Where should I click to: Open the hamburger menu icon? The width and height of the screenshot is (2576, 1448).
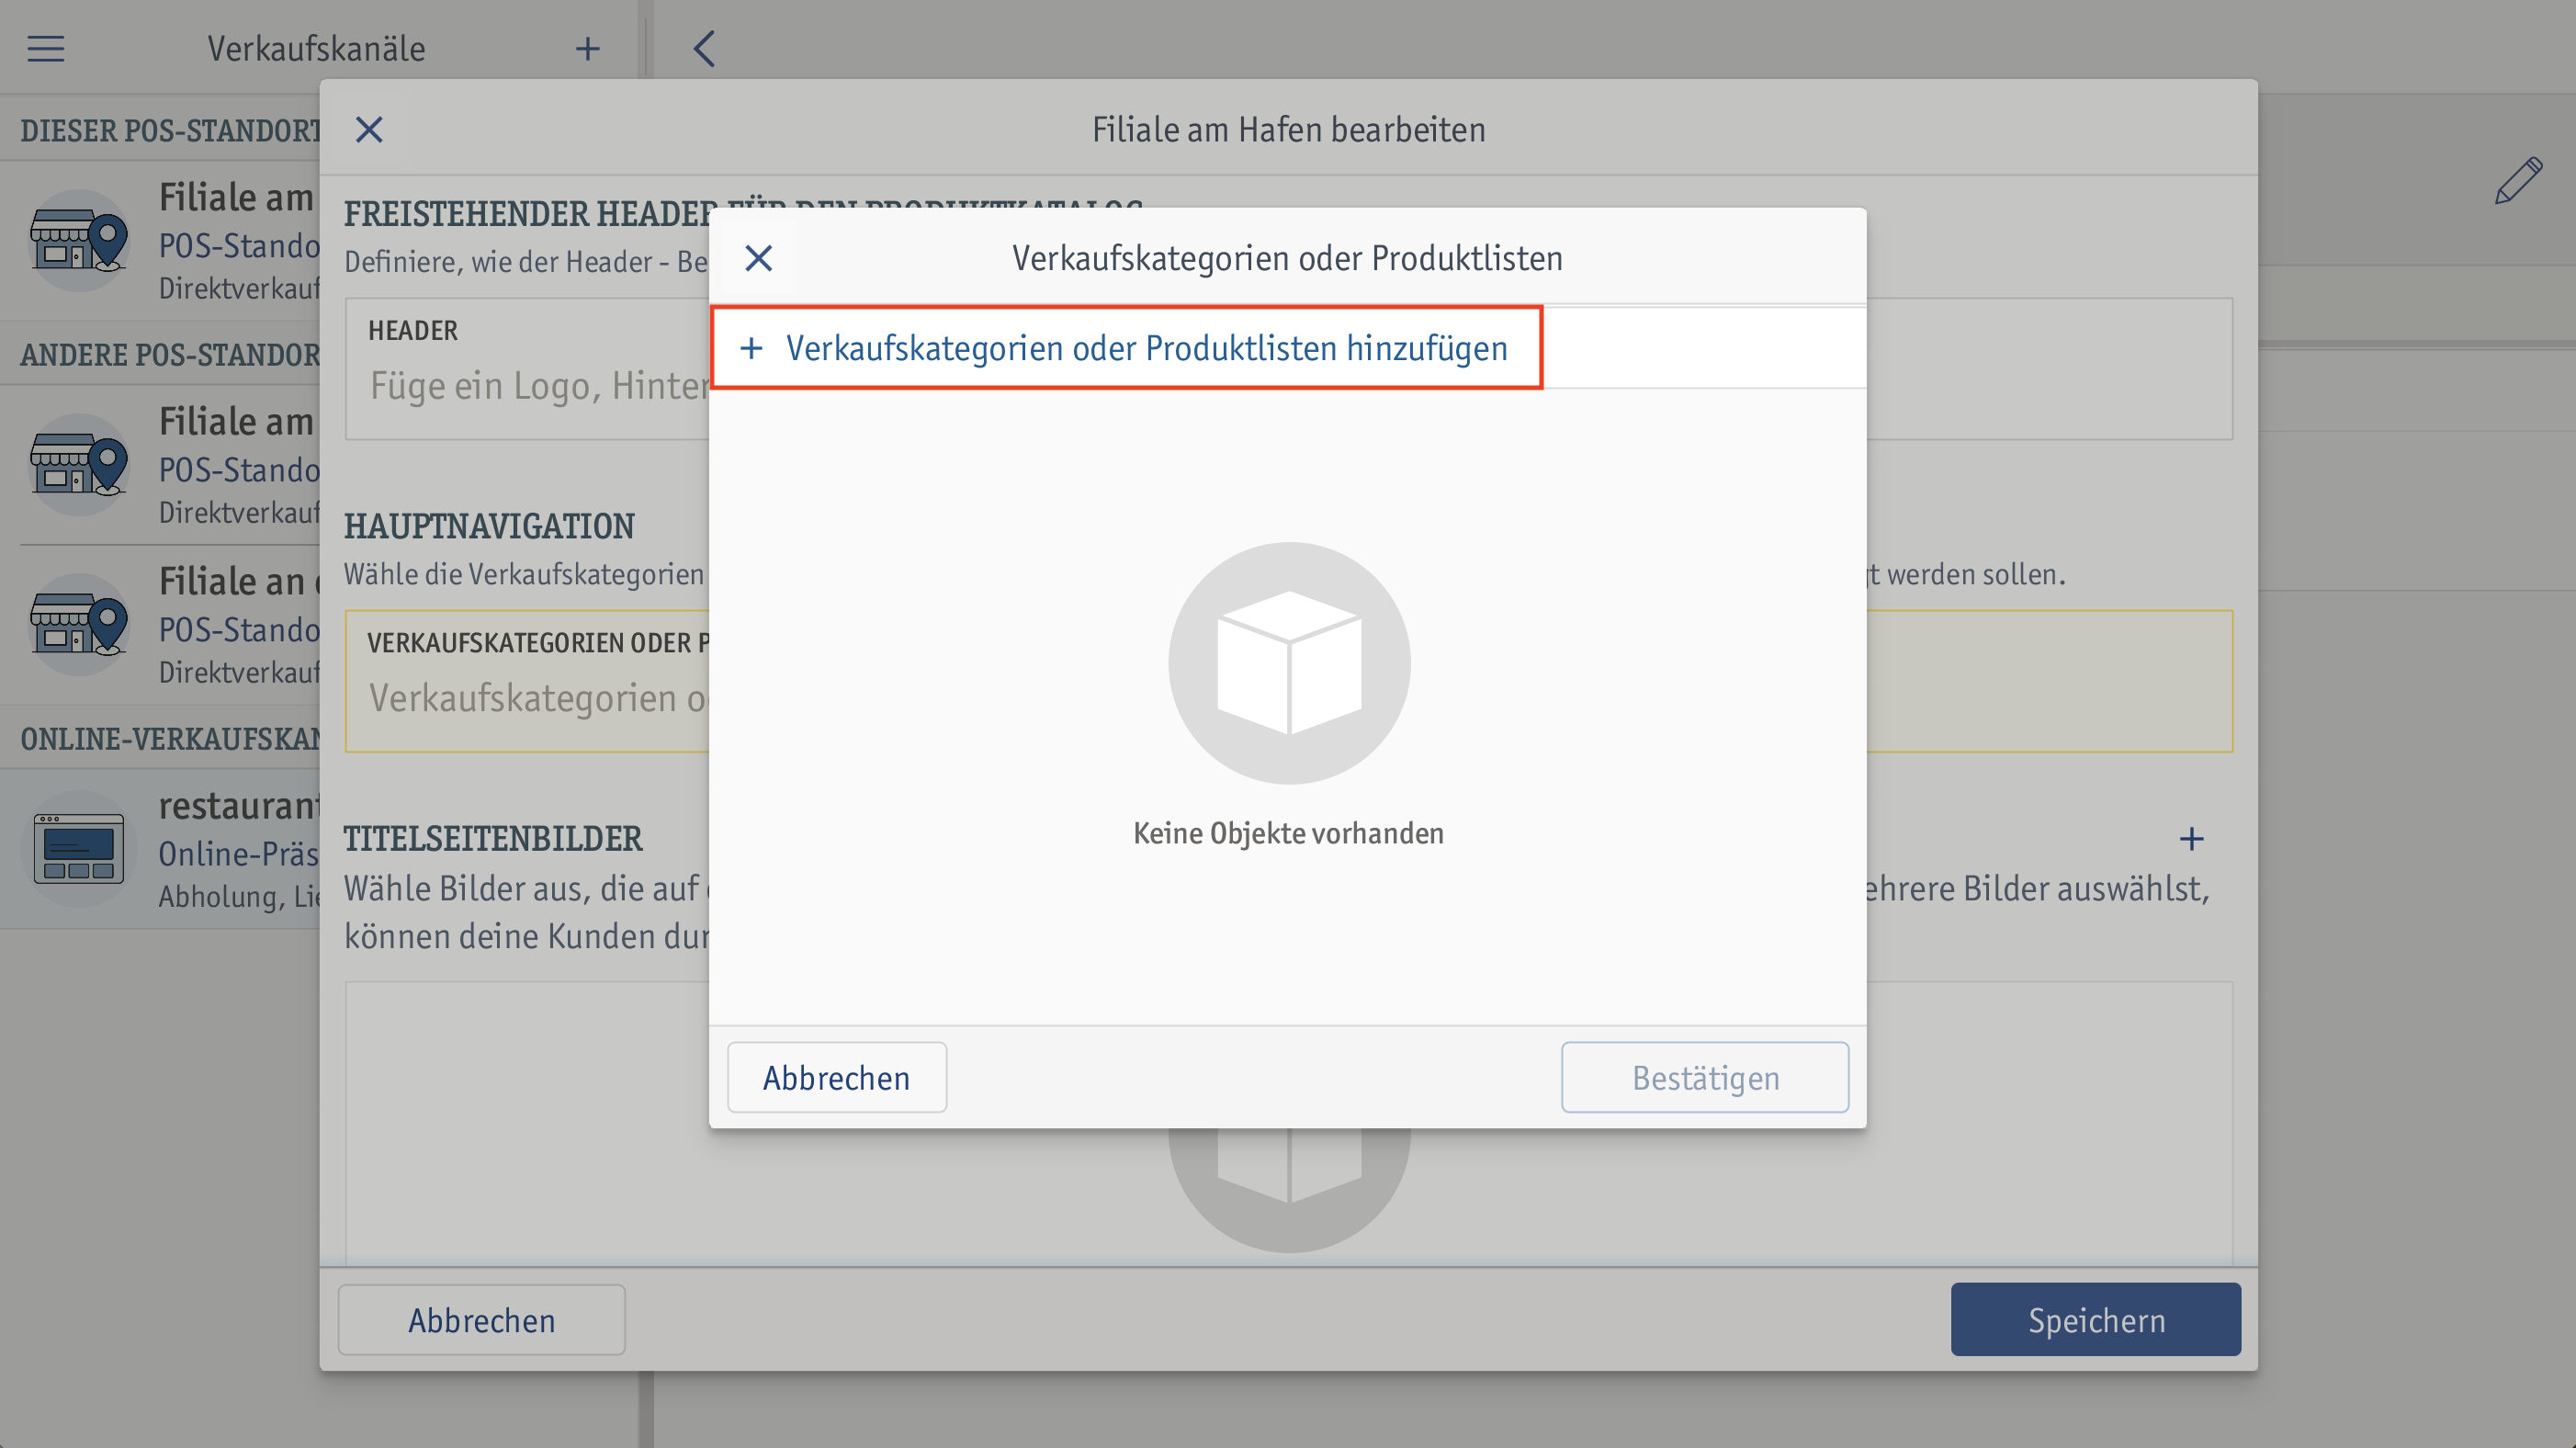tap(46, 48)
